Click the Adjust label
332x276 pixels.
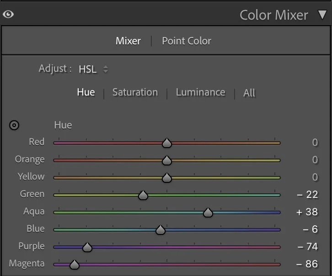tap(55, 69)
